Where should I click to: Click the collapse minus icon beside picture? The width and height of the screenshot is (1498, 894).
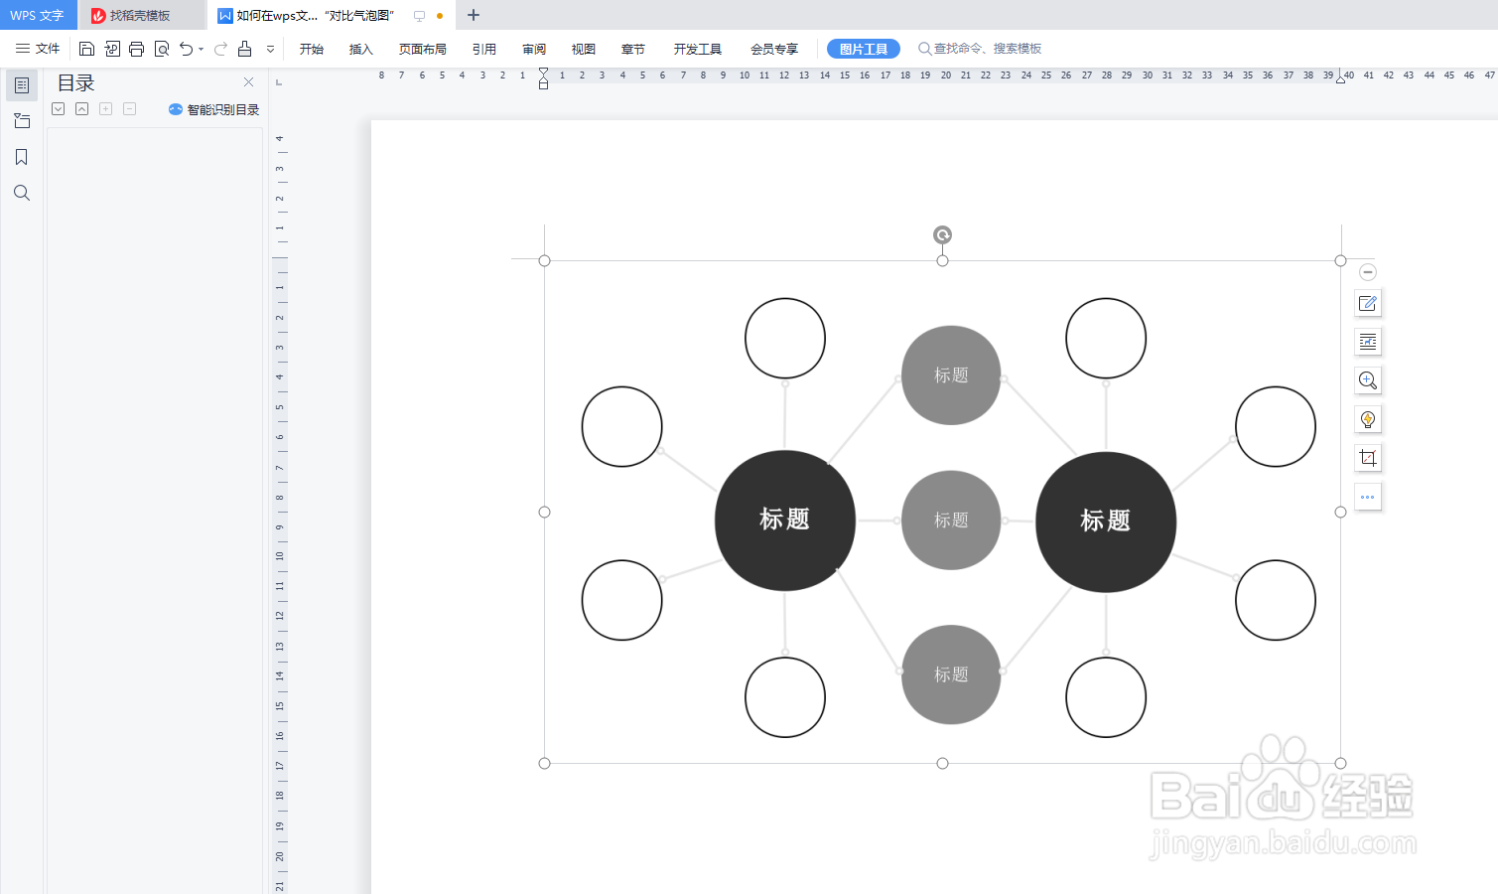click(1368, 272)
